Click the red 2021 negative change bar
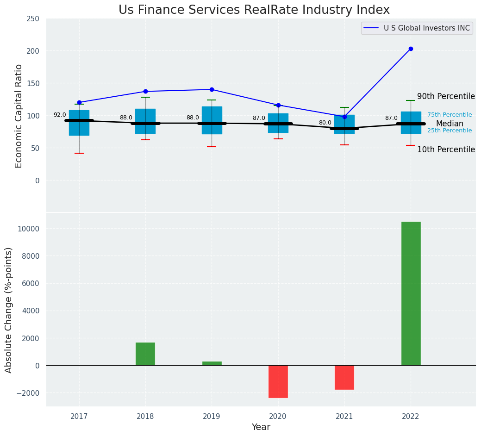Viewport: 481px width, 436px height. [x=344, y=377]
